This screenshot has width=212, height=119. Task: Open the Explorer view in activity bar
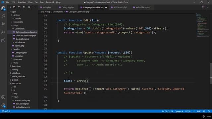click(x=3, y=8)
